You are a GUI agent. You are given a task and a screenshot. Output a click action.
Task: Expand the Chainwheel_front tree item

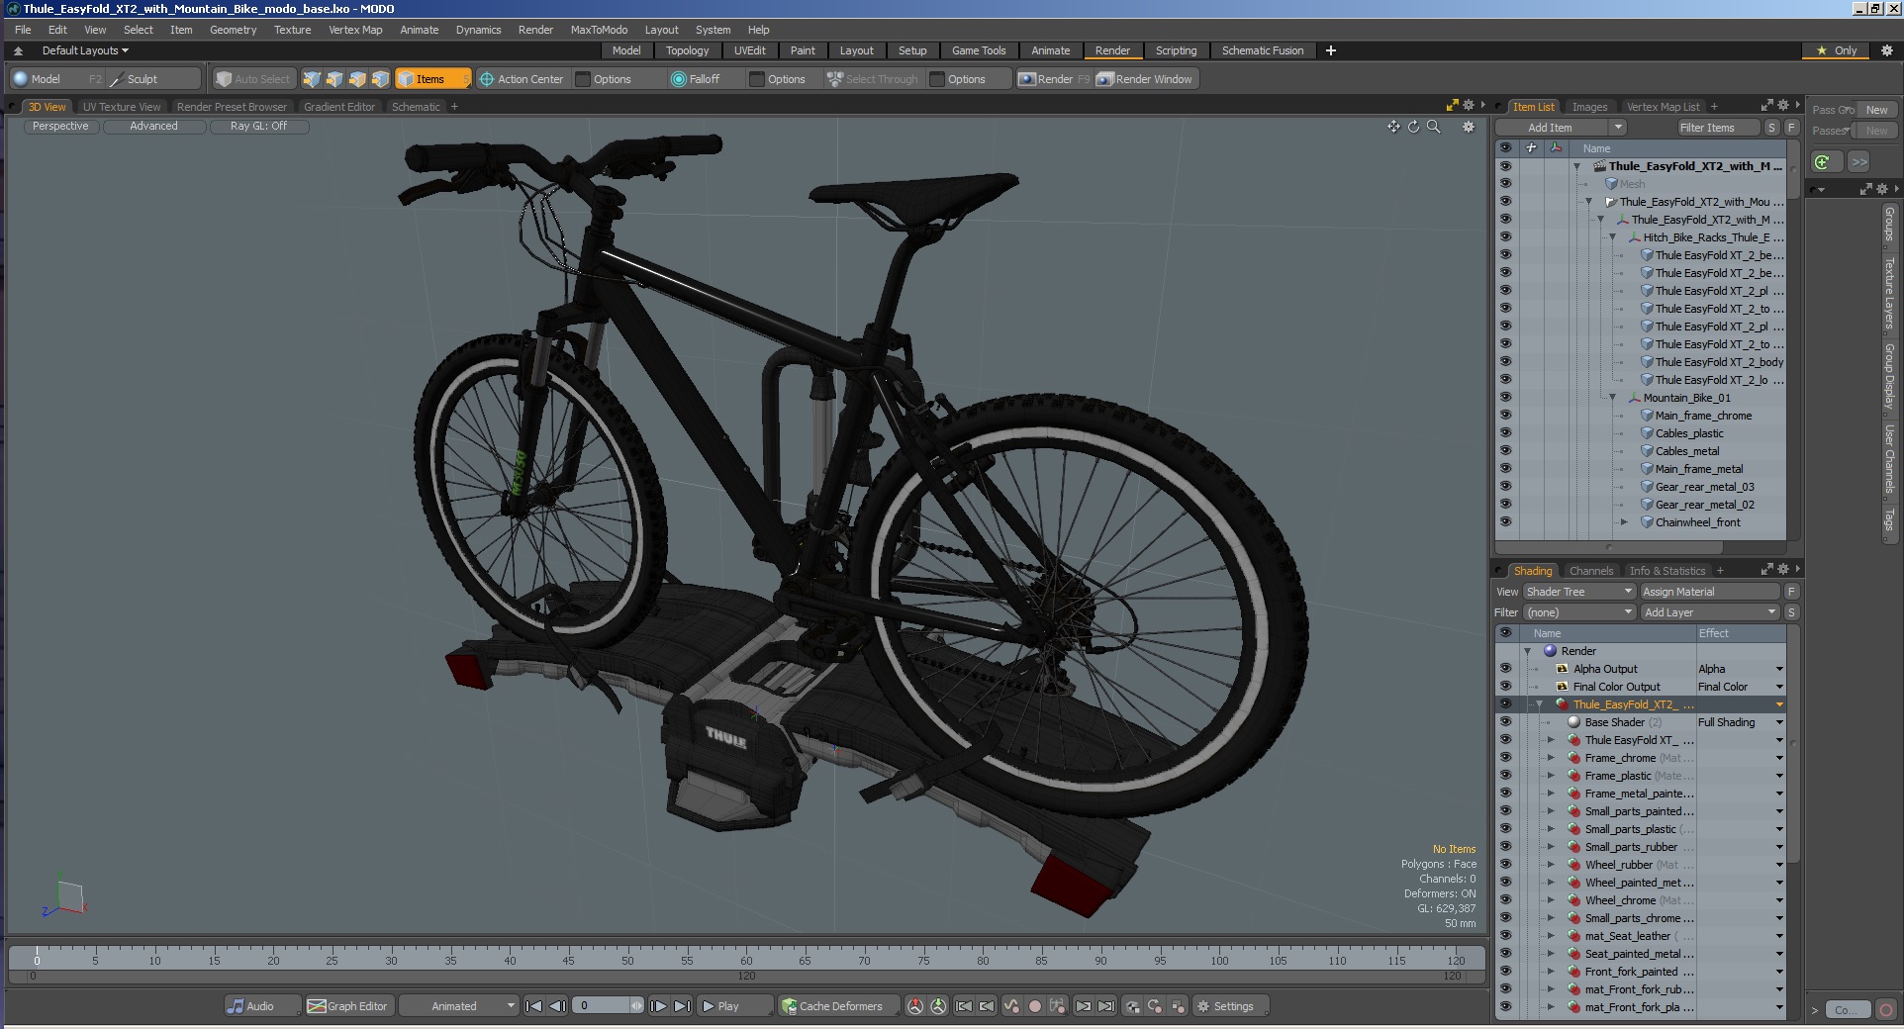click(x=1624, y=522)
